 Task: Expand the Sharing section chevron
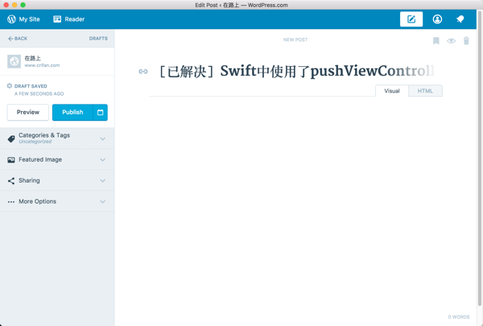pos(102,180)
